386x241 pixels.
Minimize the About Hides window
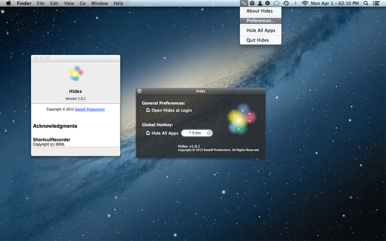pos(41,58)
